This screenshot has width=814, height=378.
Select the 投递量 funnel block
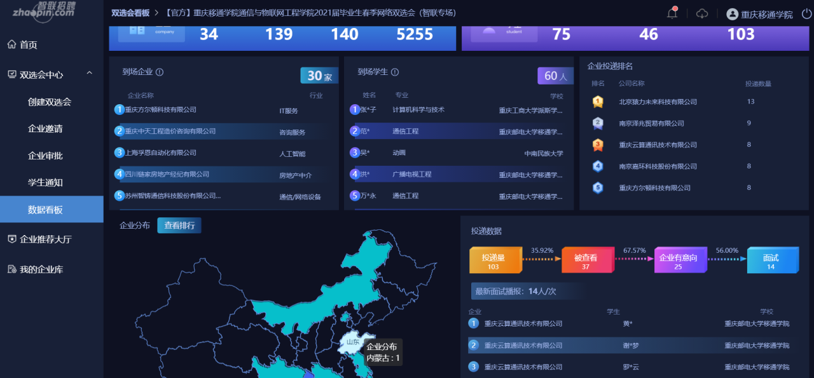[493, 260]
